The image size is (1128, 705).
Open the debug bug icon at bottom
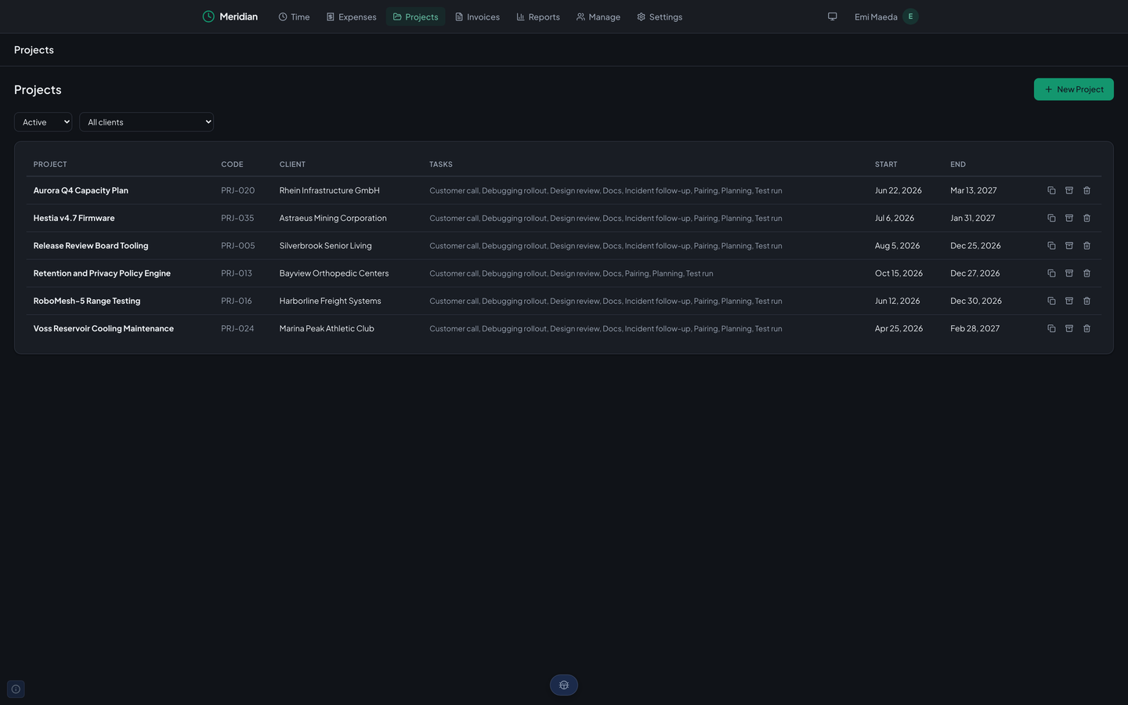(564, 685)
